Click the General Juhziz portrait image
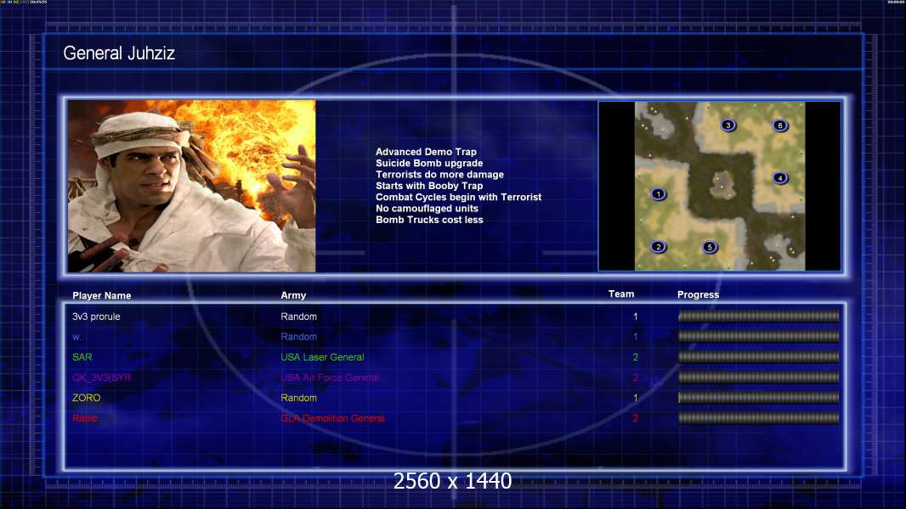 coord(192,186)
